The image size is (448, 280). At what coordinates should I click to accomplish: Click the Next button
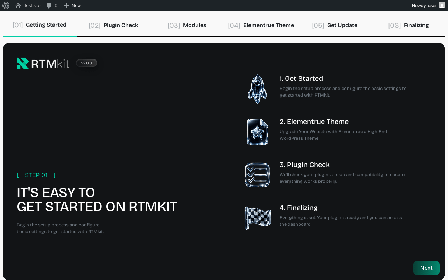point(426,268)
